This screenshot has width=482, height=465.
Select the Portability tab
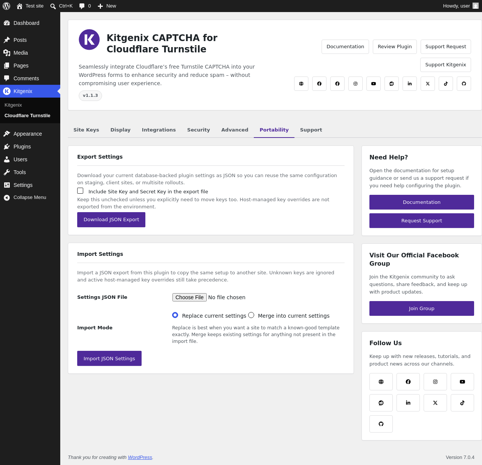274,130
